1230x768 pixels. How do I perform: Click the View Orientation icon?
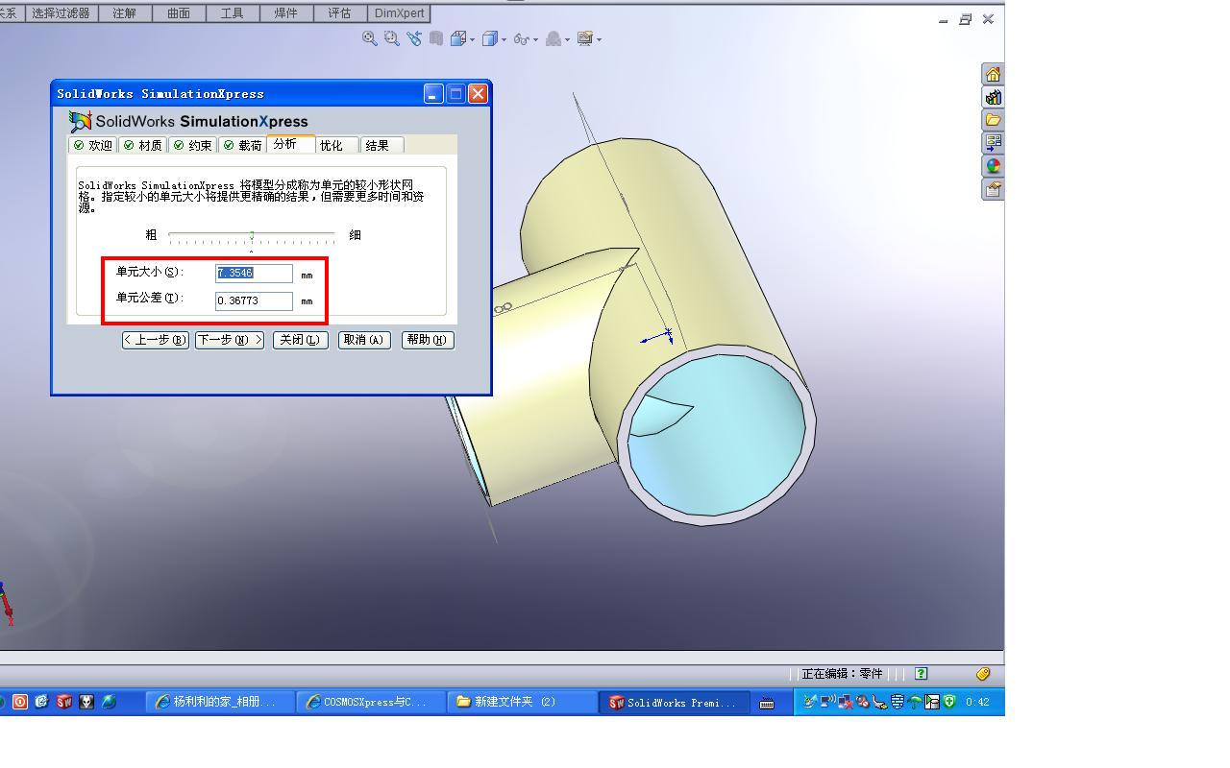(458, 38)
